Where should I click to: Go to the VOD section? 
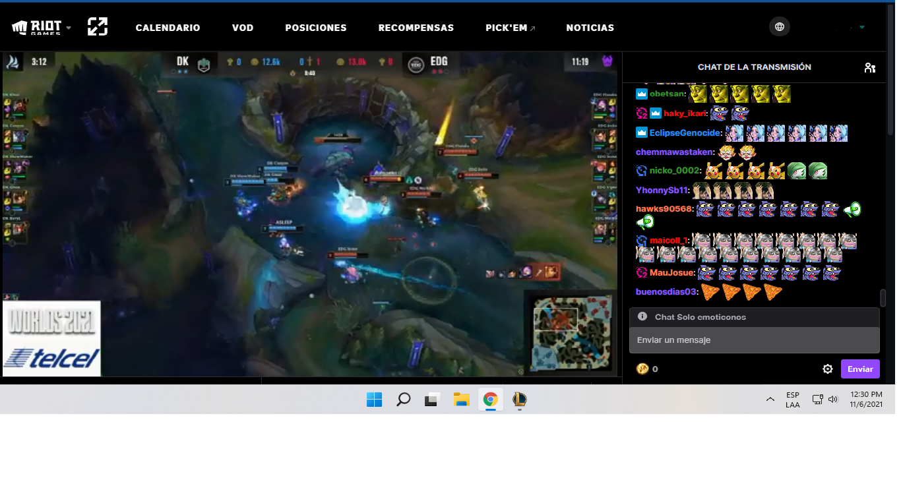243,28
